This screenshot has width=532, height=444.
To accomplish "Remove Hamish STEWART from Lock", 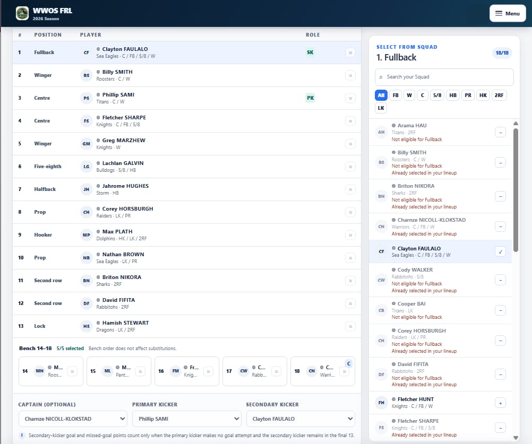I will point(350,326).
